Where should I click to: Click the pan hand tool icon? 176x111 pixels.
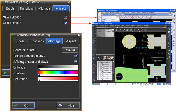[127, 30]
